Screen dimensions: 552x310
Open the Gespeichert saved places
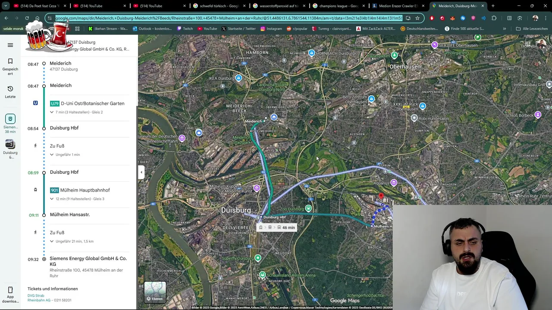coord(10,67)
